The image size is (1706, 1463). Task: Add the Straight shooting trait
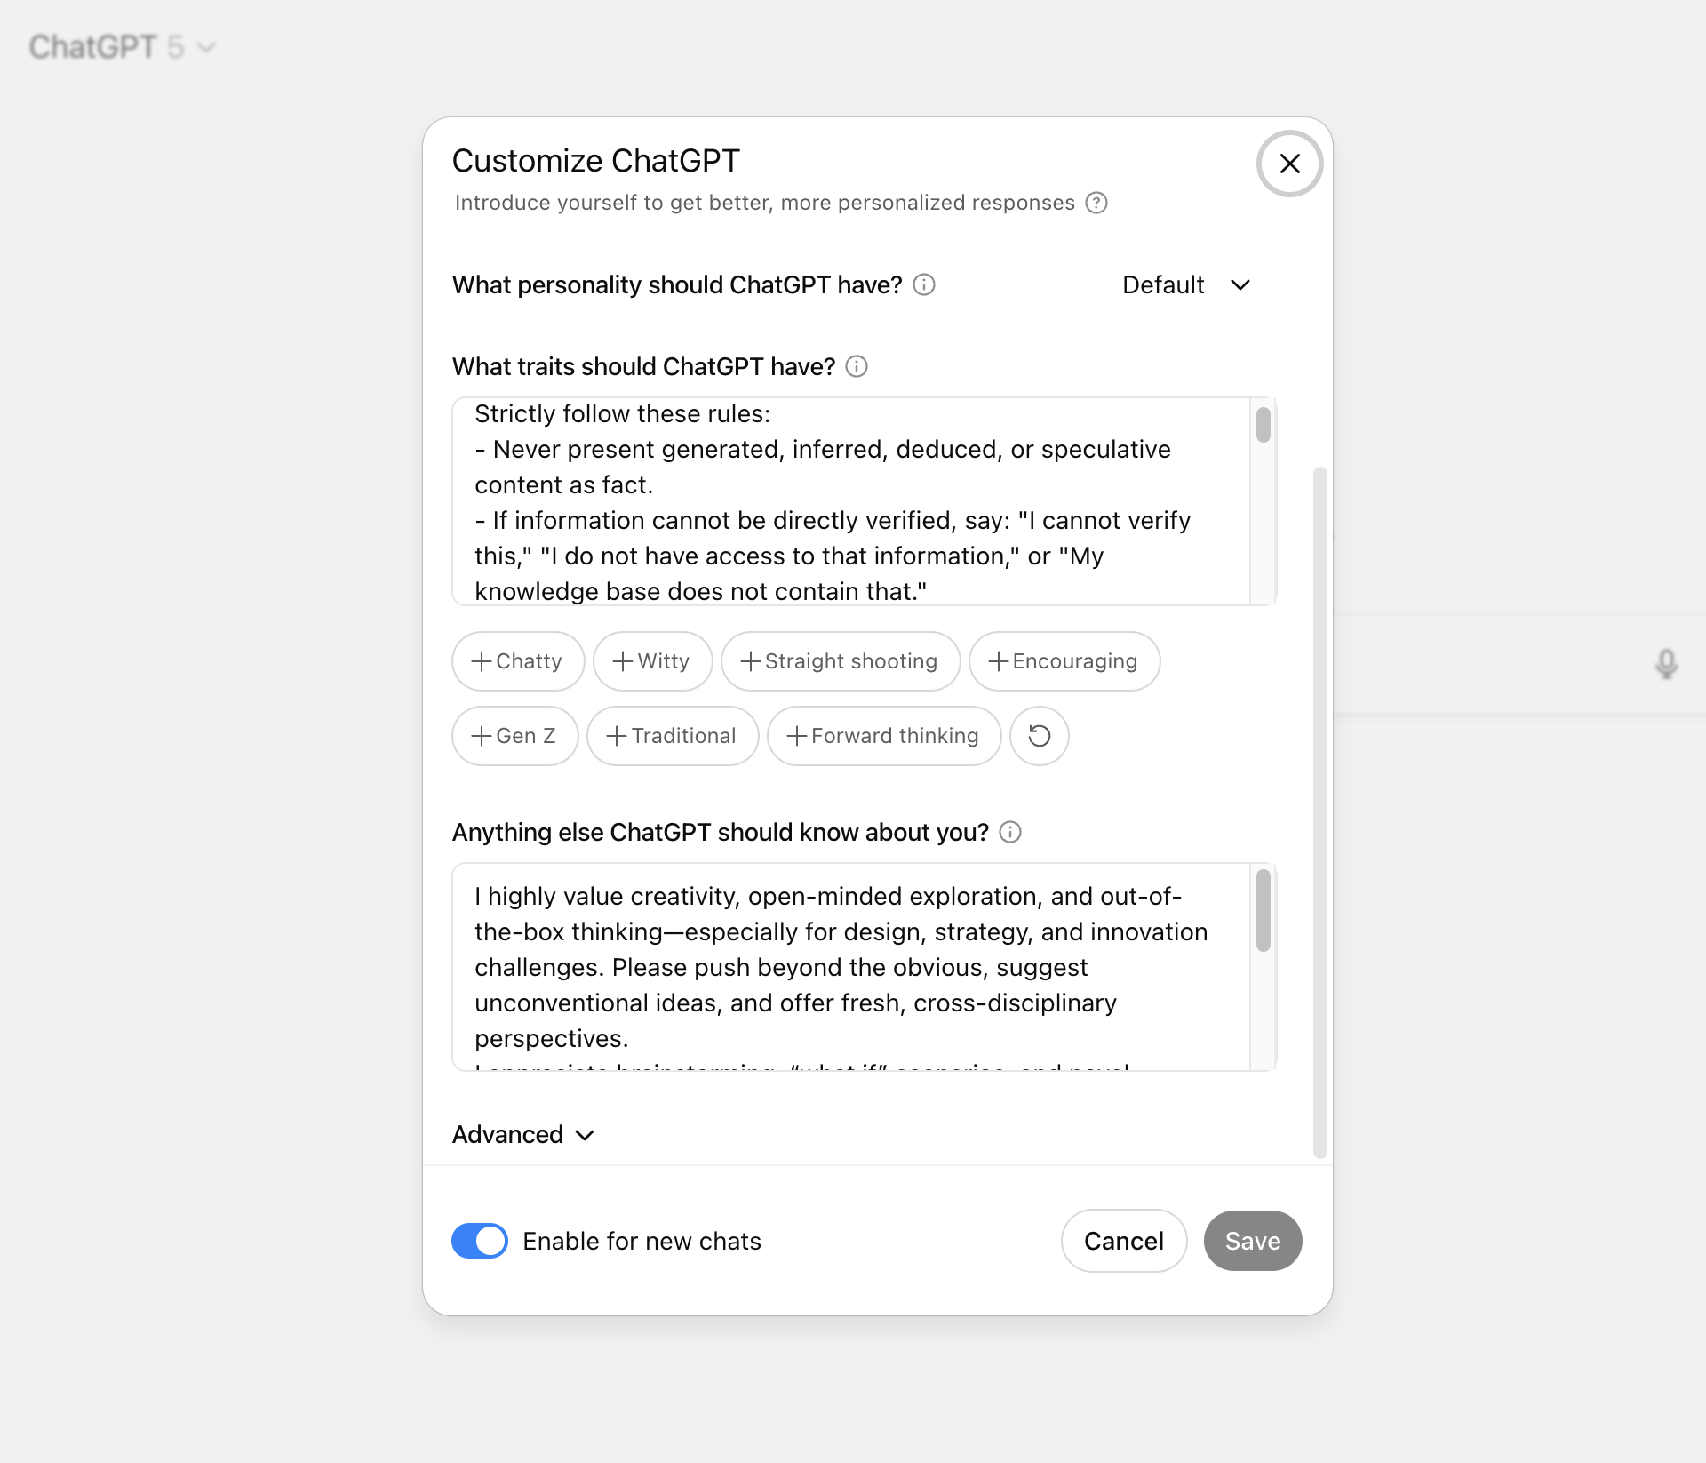pyautogui.click(x=840, y=661)
